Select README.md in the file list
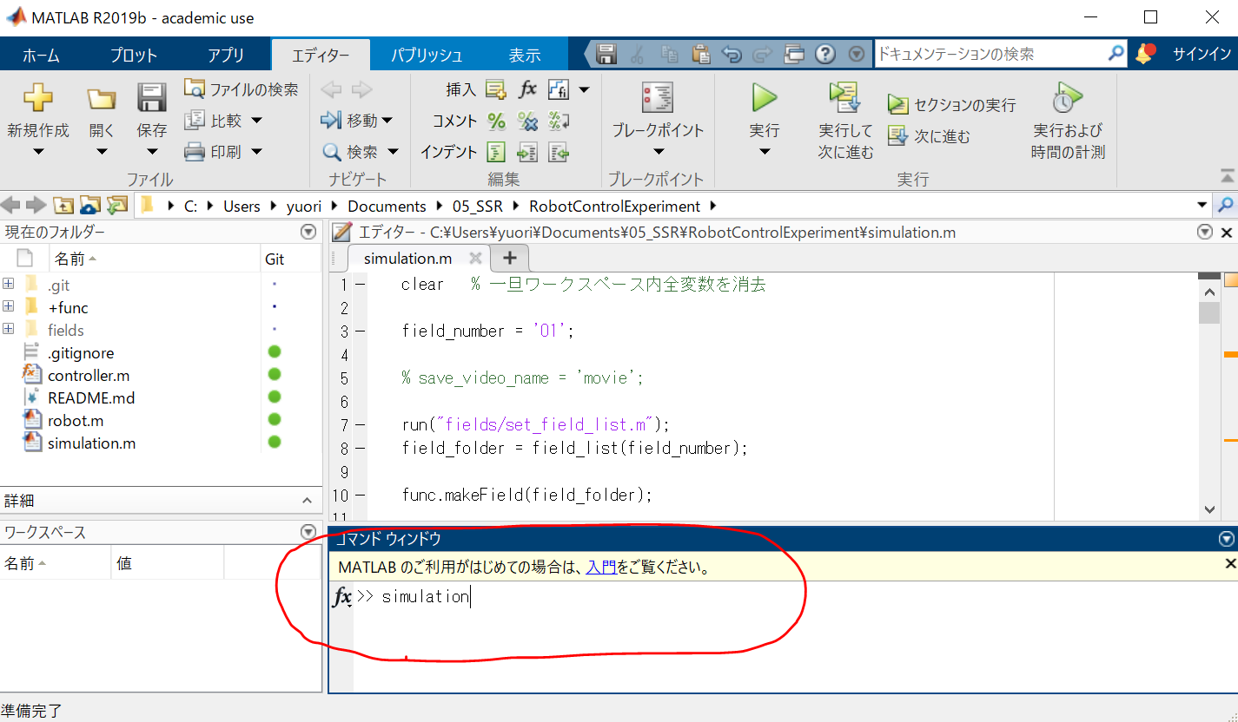 [91, 398]
